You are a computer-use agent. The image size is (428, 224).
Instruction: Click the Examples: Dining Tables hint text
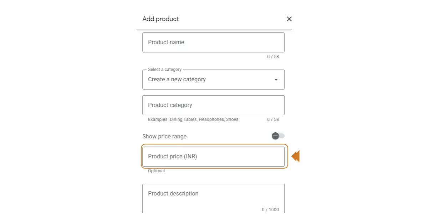[x=193, y=119]
